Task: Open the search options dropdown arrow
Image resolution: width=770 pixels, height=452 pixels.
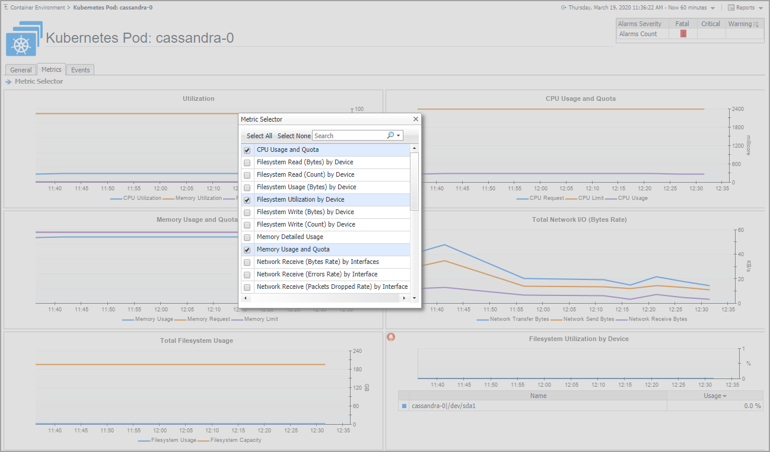Action: click(399, 136)
